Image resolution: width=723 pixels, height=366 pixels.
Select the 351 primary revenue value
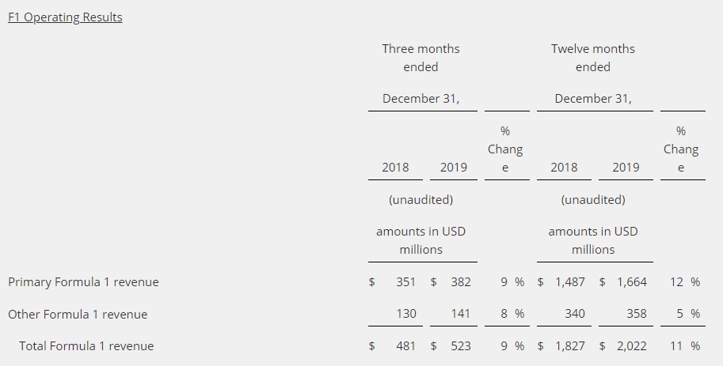point(405,282)
